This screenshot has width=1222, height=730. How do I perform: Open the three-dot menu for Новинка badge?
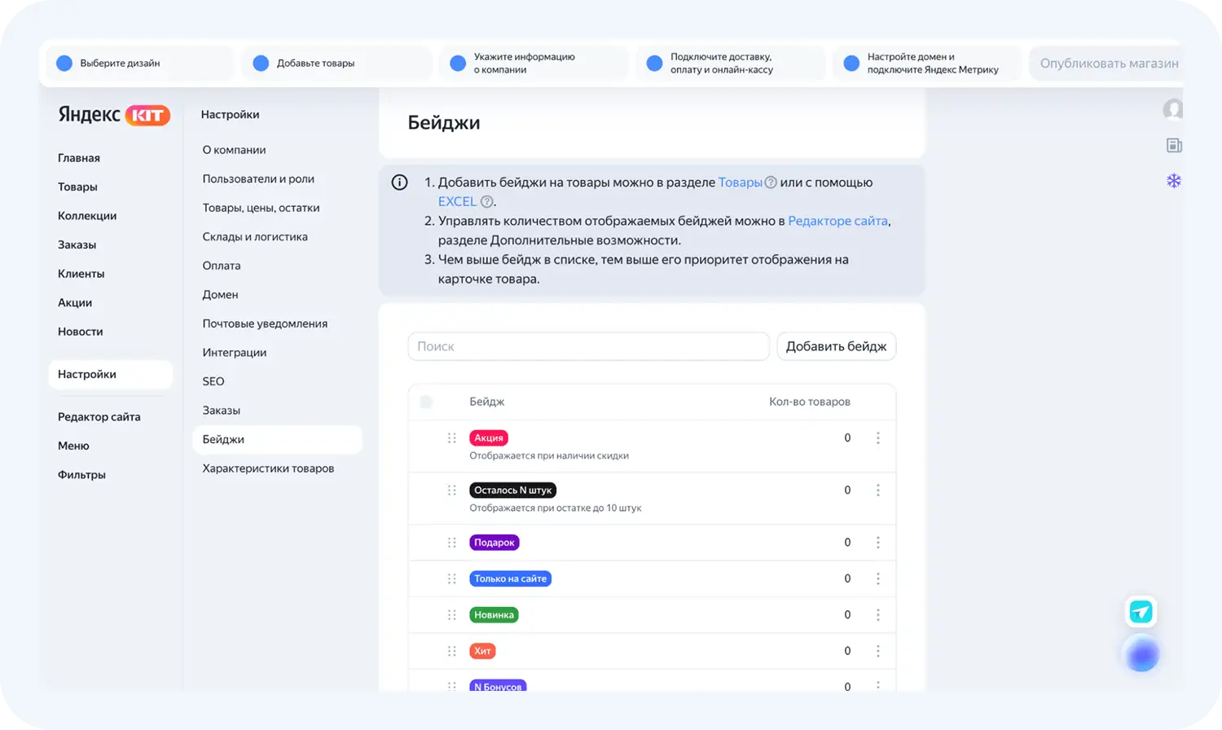click(x=877, y=615)
